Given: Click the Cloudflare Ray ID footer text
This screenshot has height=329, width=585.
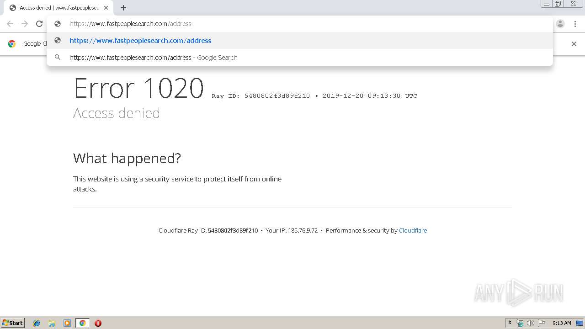Looking at the screenshot, I should 208,230.
